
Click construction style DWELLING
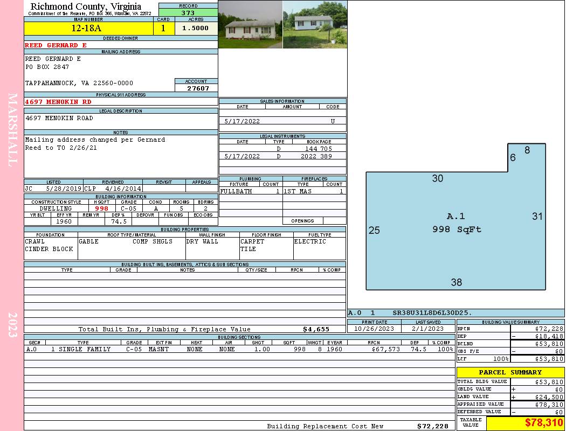(56, 208)
